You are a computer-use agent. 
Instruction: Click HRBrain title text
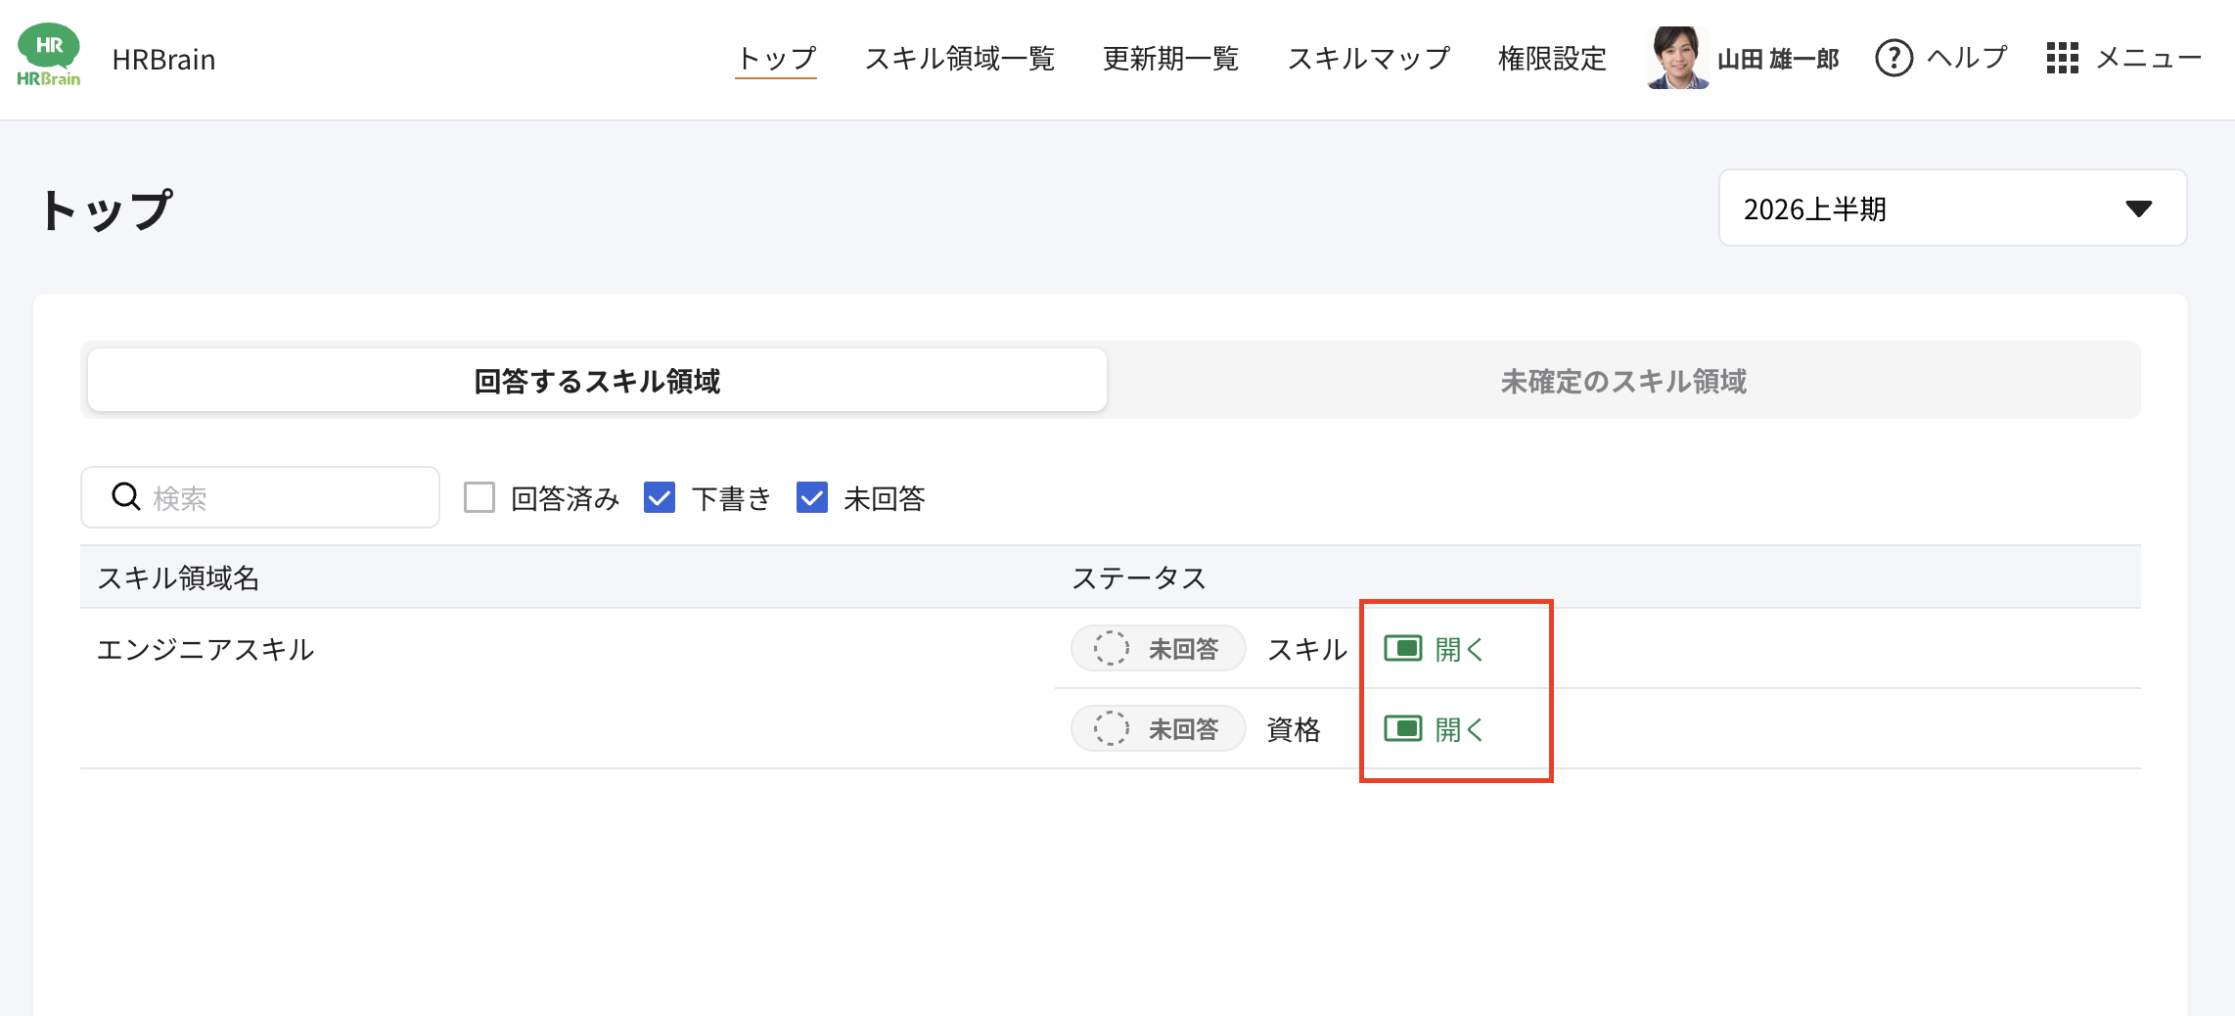coord(163,59)
